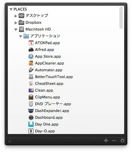Select the アプリケーション row text
The height and width of the screenshot is (152, 132).
45,36
